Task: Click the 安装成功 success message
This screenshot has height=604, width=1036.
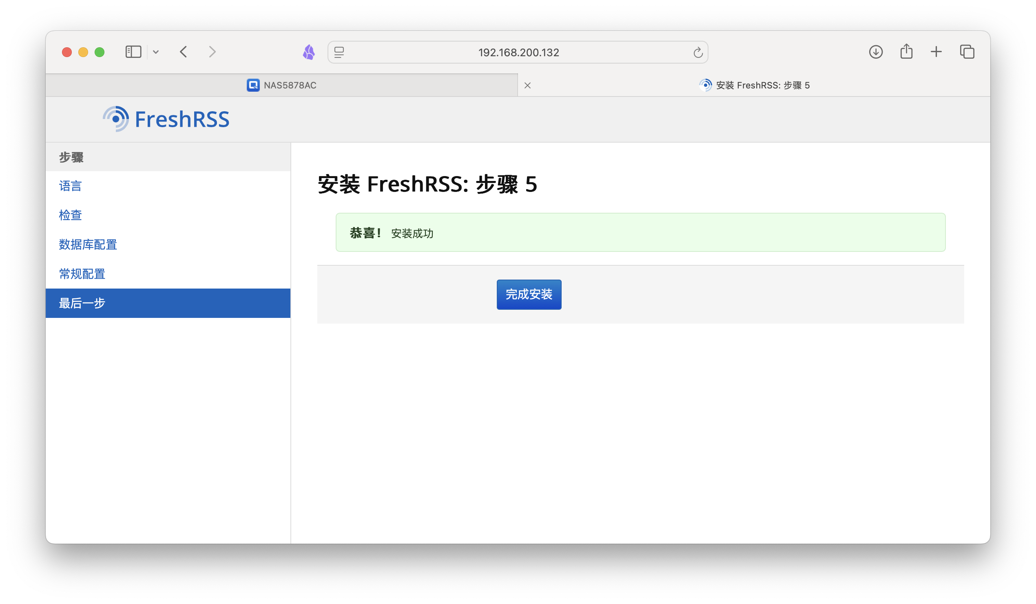Action: click(x=412, y=234)
